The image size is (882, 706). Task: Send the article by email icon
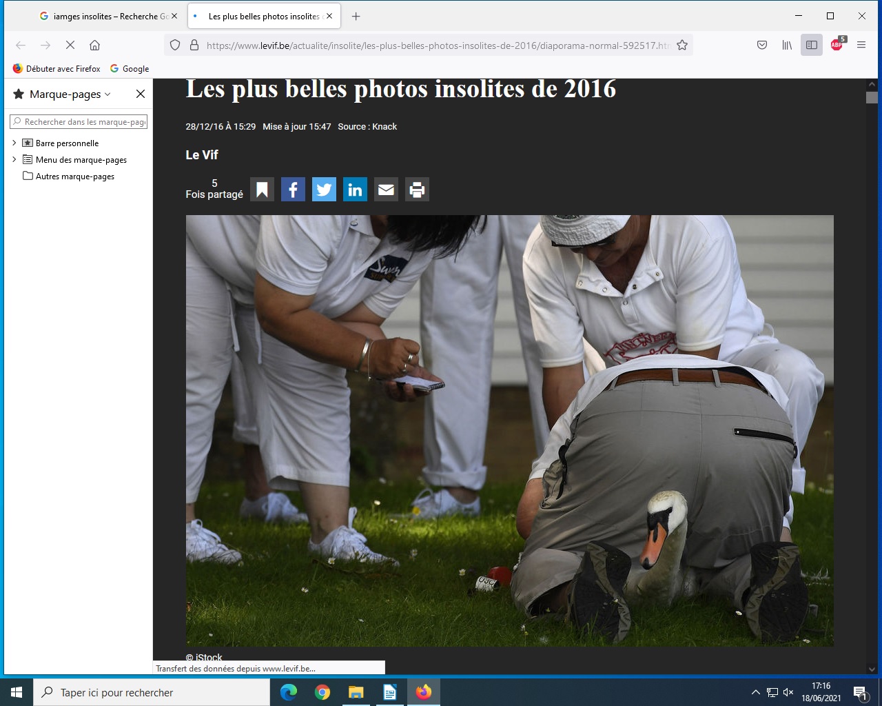coord(386,190)
